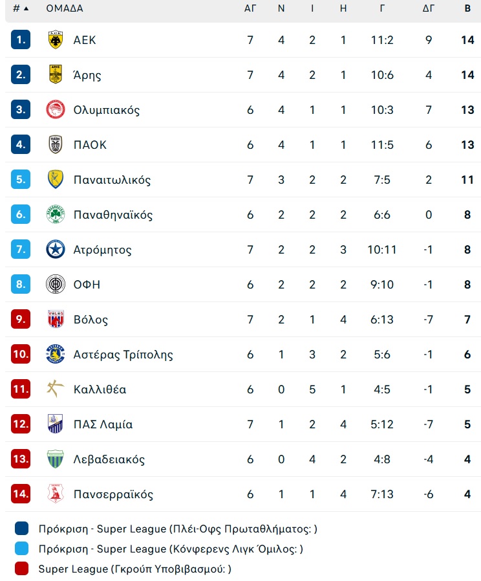Select the ΠΑΟΚ team crest

56,144
